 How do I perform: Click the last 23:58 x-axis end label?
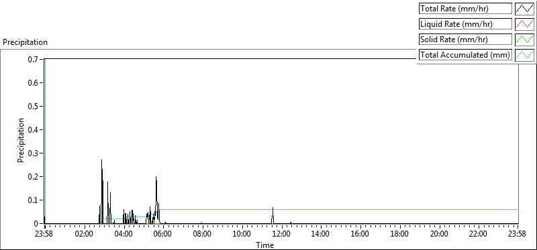coord(518,235)
